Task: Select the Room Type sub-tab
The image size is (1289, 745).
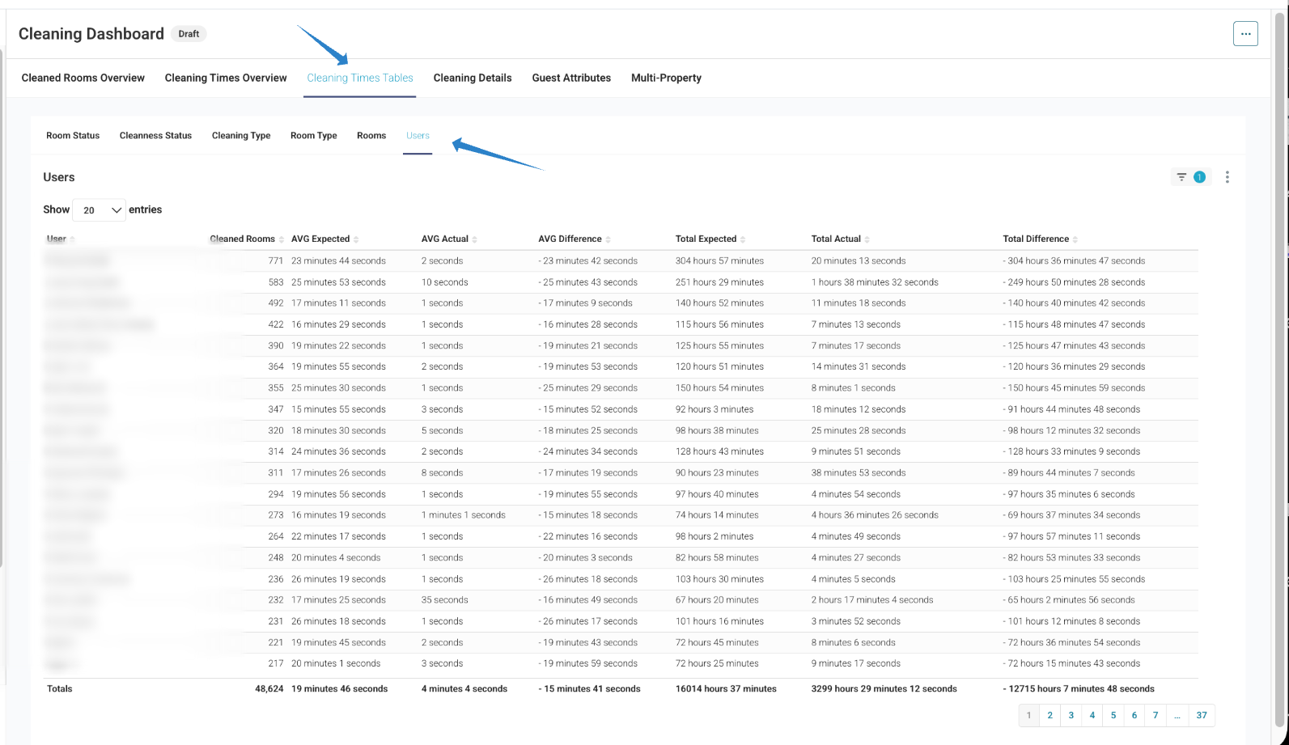Action: pyautogui.click(x=314, y=136)
